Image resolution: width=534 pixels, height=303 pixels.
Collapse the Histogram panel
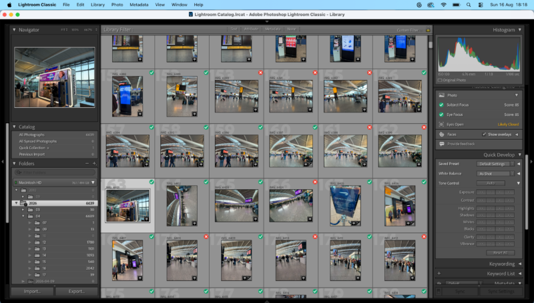click(520, 30)
